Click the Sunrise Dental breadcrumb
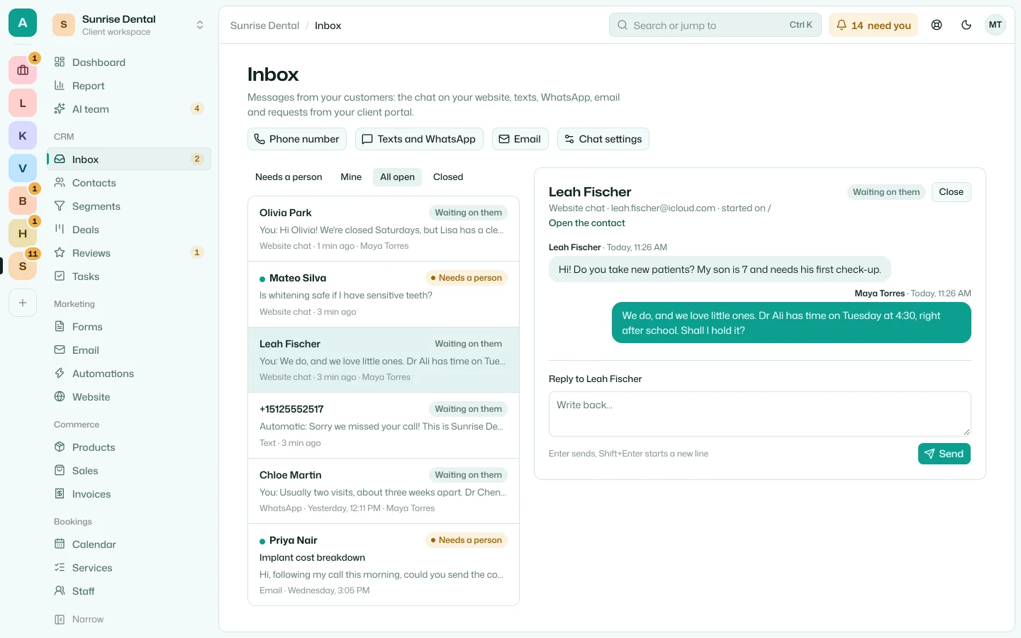The width and height of the screenshot is (1021, 638). click(x=264, y=26)
